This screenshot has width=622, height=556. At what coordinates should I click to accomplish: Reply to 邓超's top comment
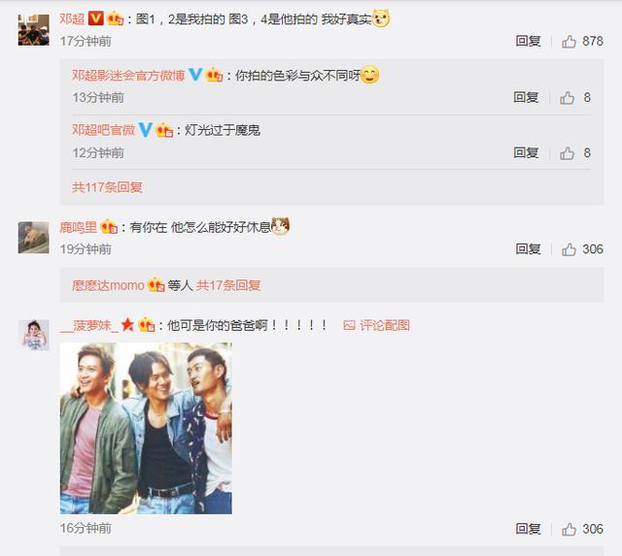pos(528,41)
